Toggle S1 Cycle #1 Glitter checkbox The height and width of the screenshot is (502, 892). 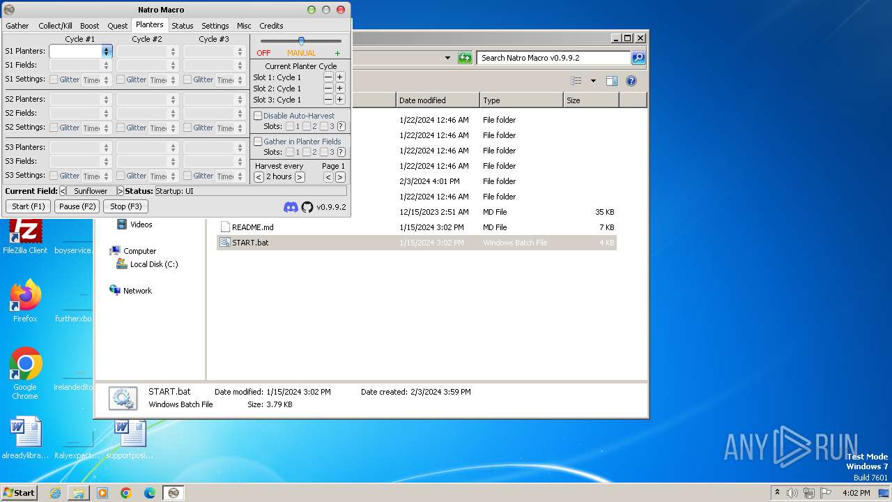[x=54, y=79]
